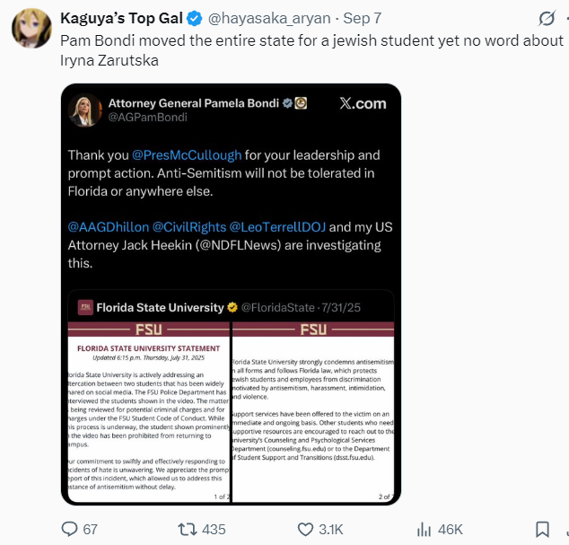Open the Sep 7 timestamp link
Image resolution: width=569 pixels, height=545 pixels.
tap(363, 18)
